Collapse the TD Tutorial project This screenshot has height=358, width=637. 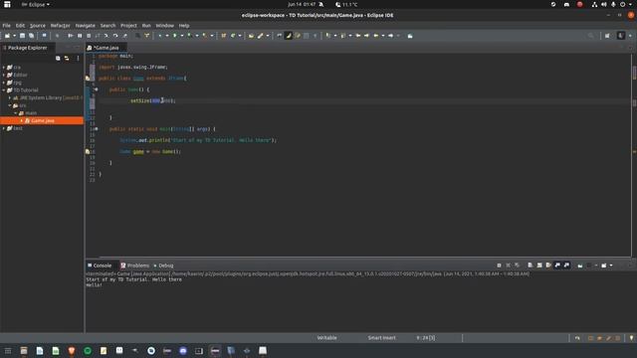[x=4, y=90]
